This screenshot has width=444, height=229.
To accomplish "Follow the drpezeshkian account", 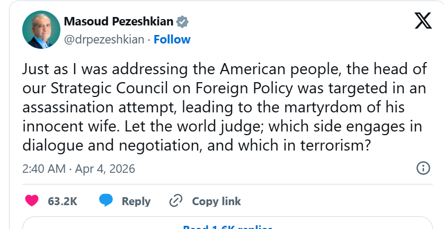I will pyautogui.click(x=172, y=39).
